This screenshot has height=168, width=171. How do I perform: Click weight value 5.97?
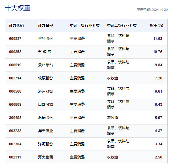point(158,118)
